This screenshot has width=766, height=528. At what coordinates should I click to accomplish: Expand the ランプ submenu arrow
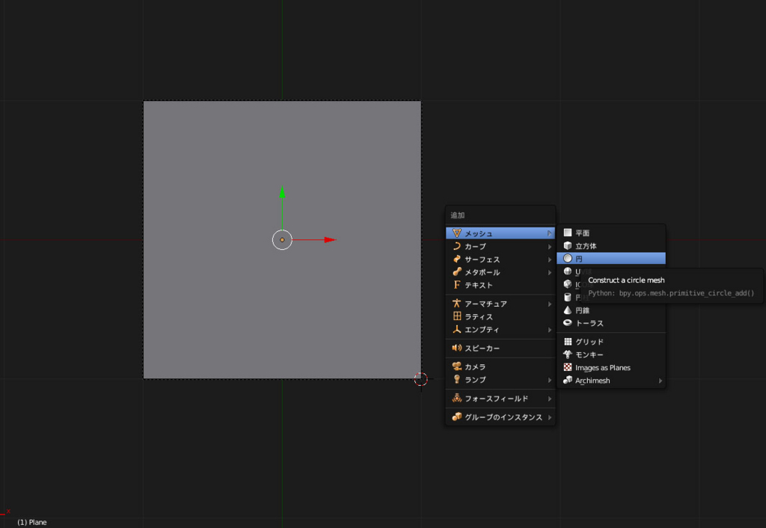[550, 380]
